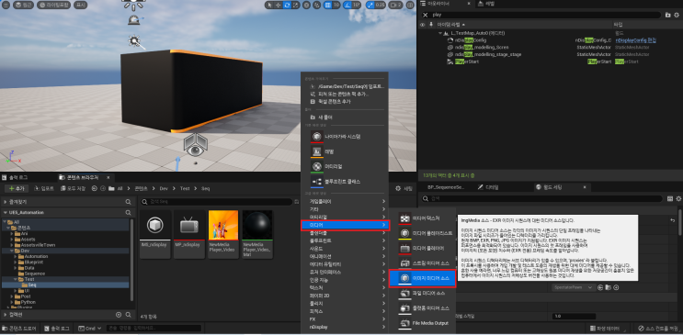This screenshot has width=683, height=335.
Task: Activate the Select mode arrow in viewport toolbar
Action: tap(270, 5)
